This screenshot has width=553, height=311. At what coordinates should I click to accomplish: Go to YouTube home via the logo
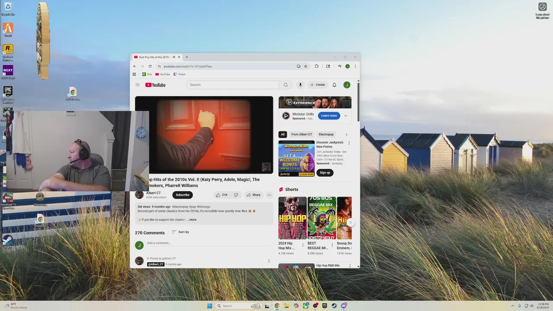coord(156,85)
